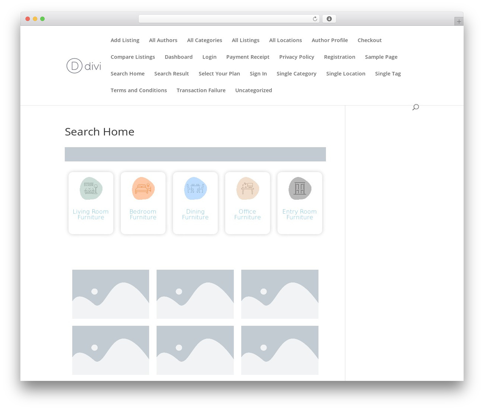Screen dimensions: 484x410
Task: Click the Office Furniture category link
Action: 247,214
